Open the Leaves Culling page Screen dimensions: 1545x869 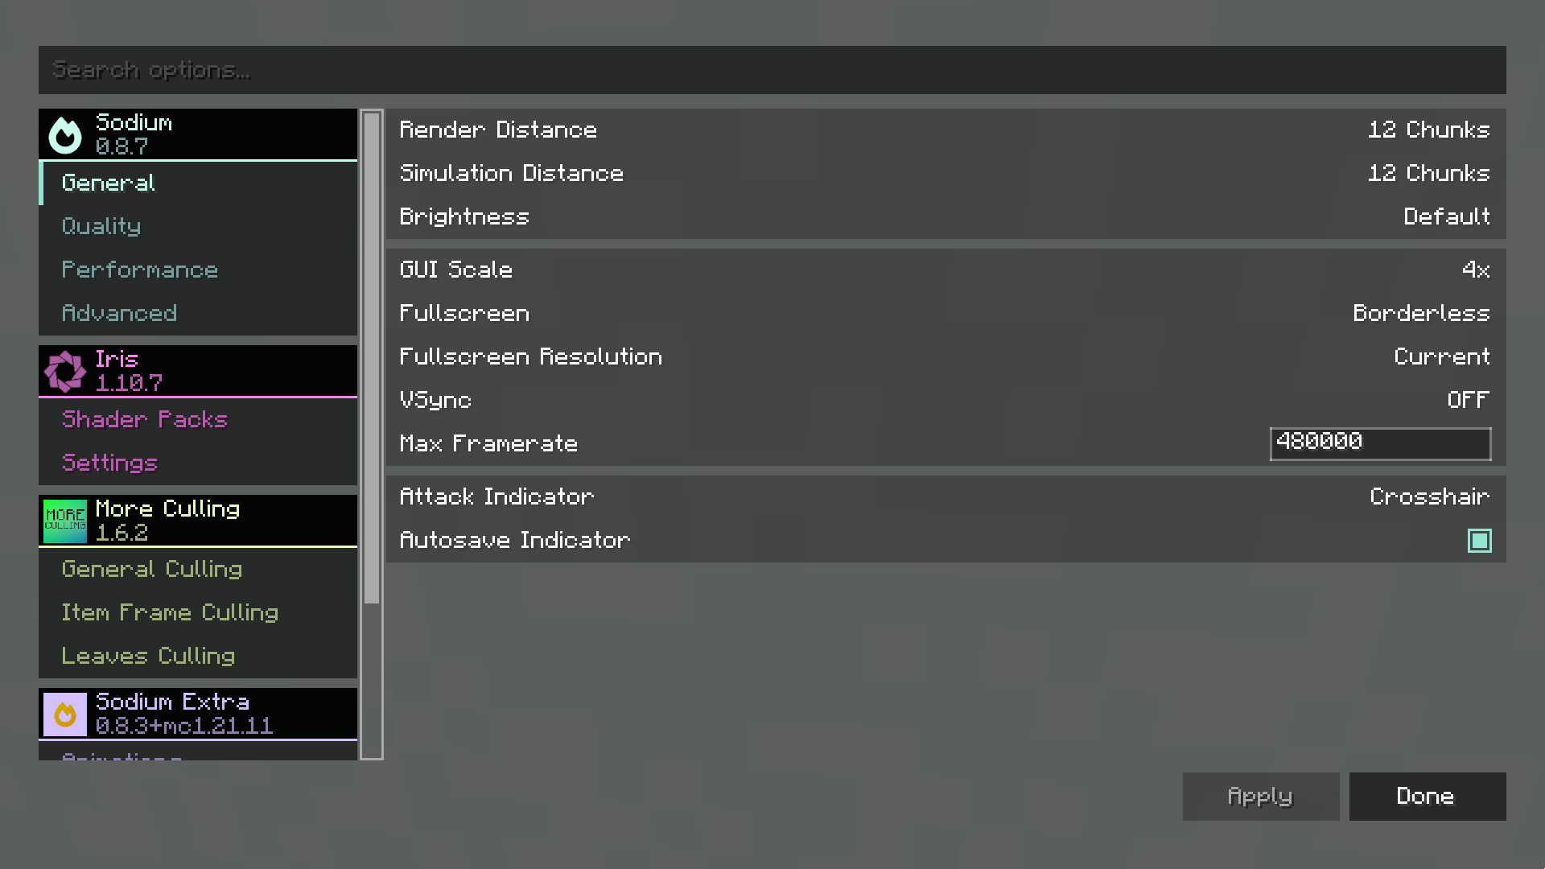click(x=198, y=656)
